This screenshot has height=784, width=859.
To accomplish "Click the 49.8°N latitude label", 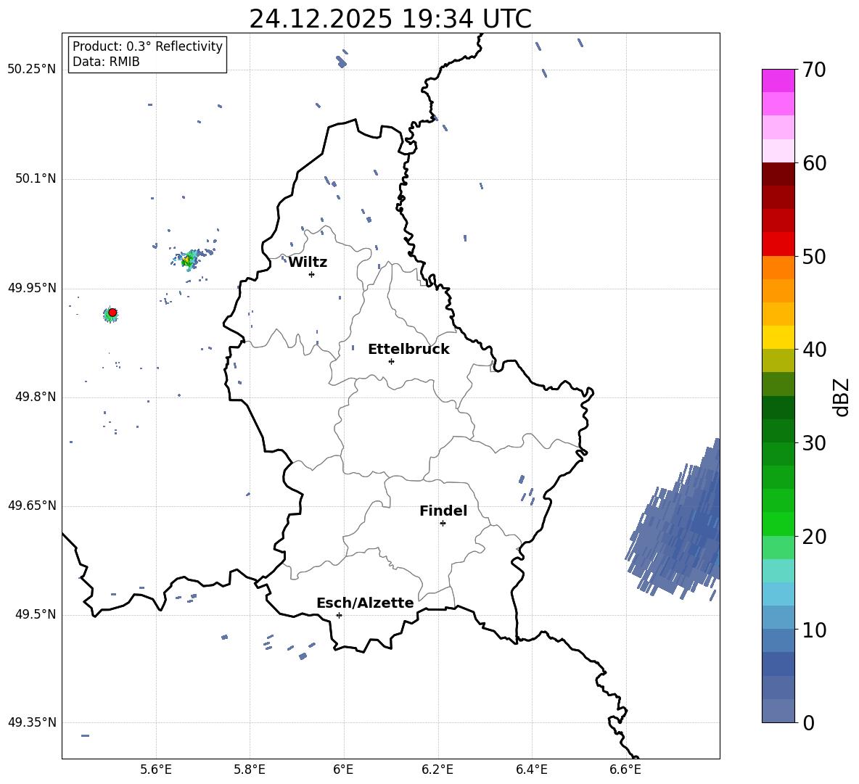I will pos(36,397).
